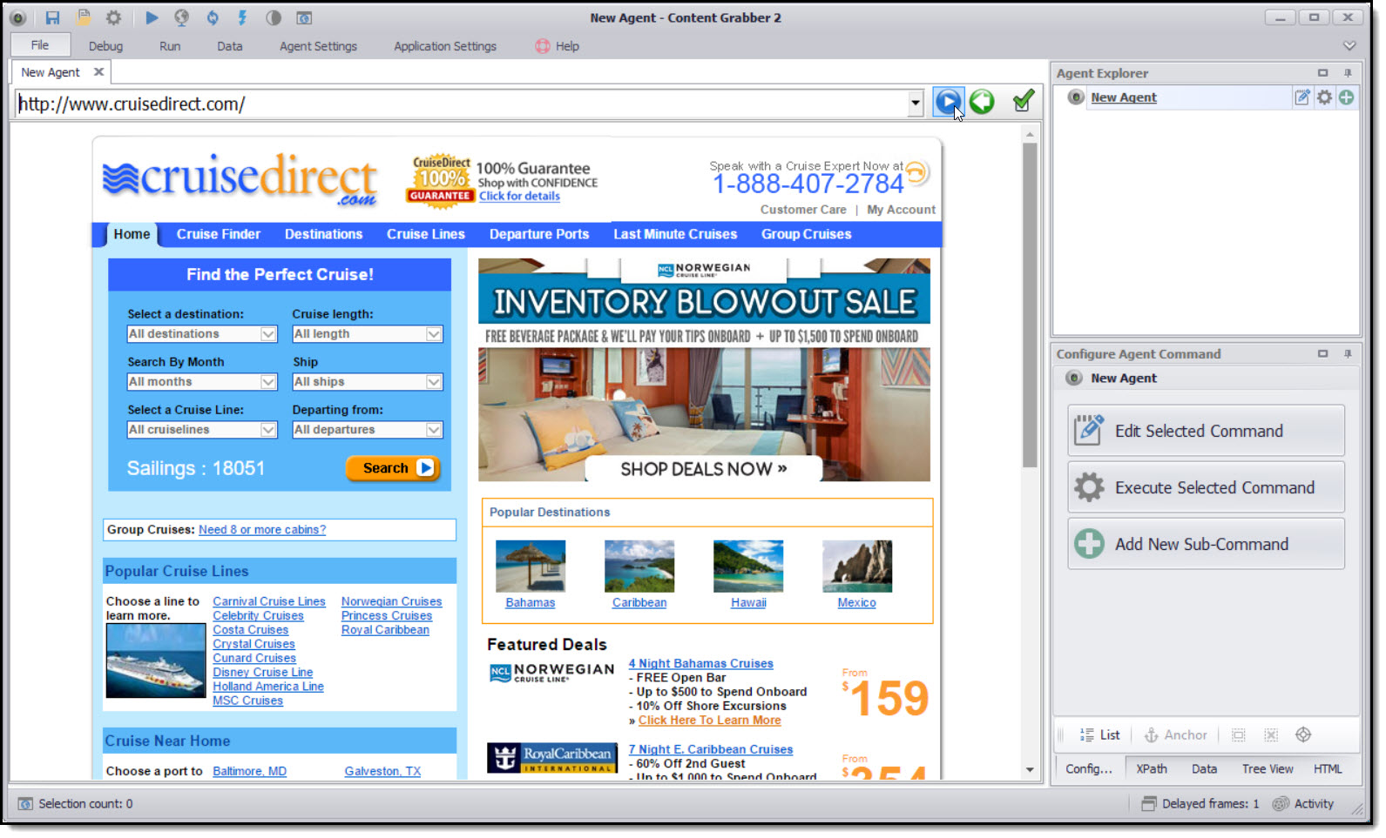This screenshot has height=838, width=1386.
Task: Click in the URL address field
Action: point(462,104)
